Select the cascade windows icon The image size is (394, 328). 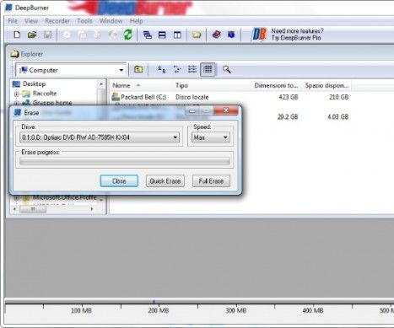pyautogui.click(x=148, y=35)
